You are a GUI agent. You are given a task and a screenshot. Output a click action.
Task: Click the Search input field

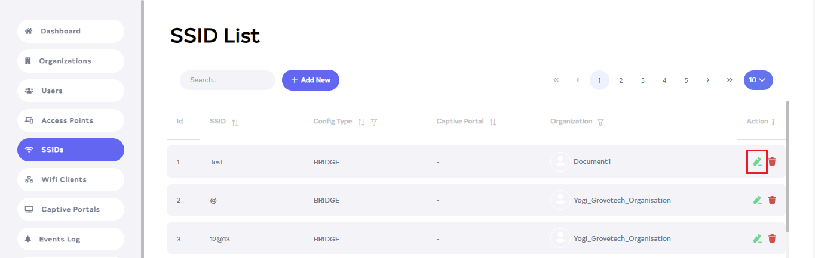[x=227, y=80]
